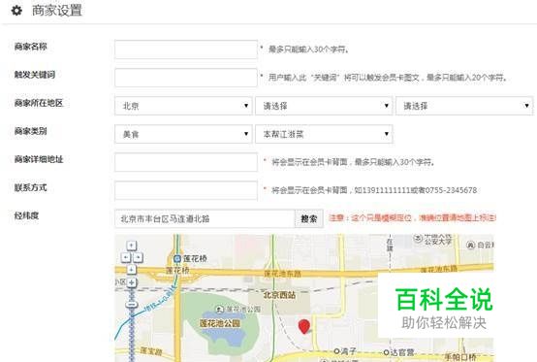Open the 美食 merchant category dropdown
This screenshot has height=362, width=537.
tap(183, 134)
